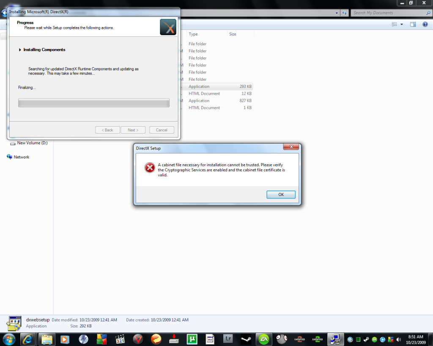This screenshot has height=346, width=433.
Task: Launch Windows Media Player from taskbar
Action: 65,339
